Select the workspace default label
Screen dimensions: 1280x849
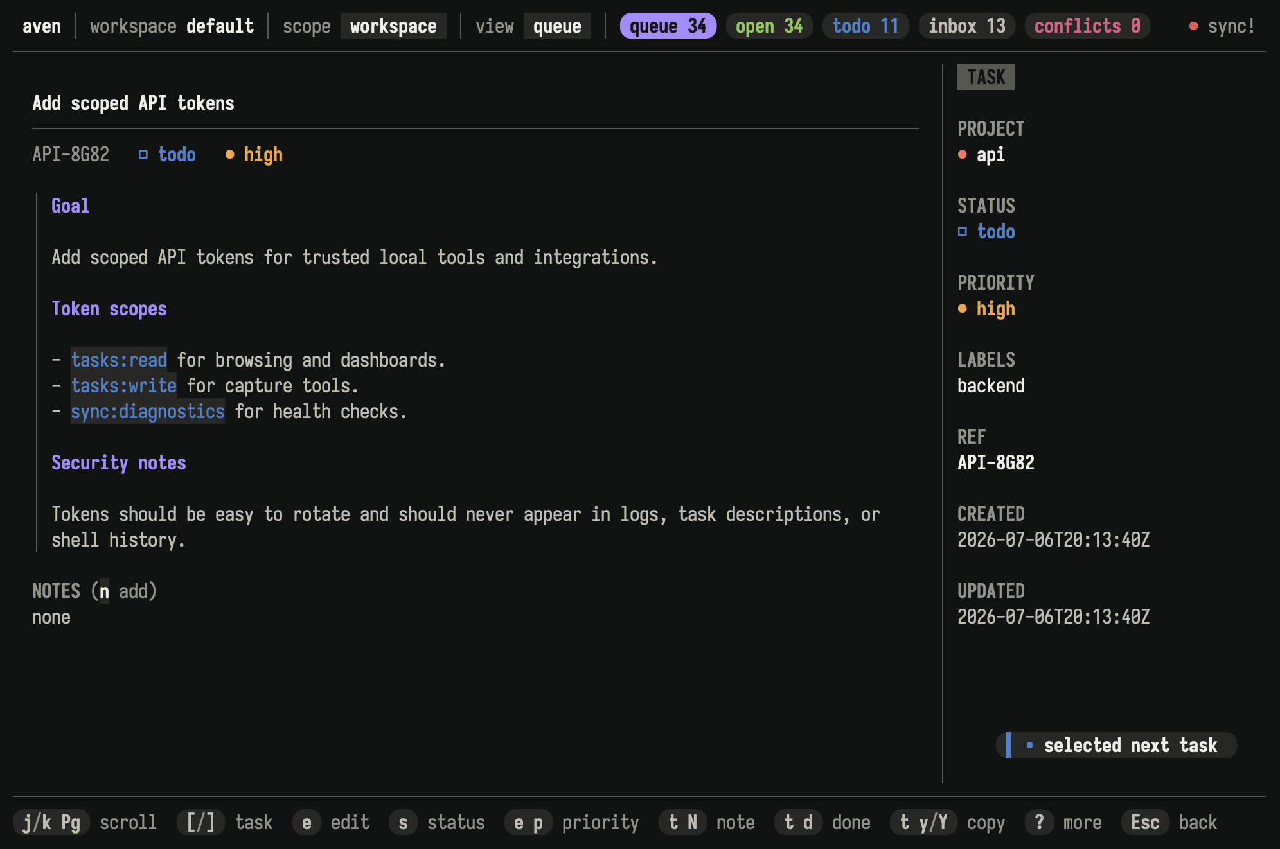click(x=172, y=26)
